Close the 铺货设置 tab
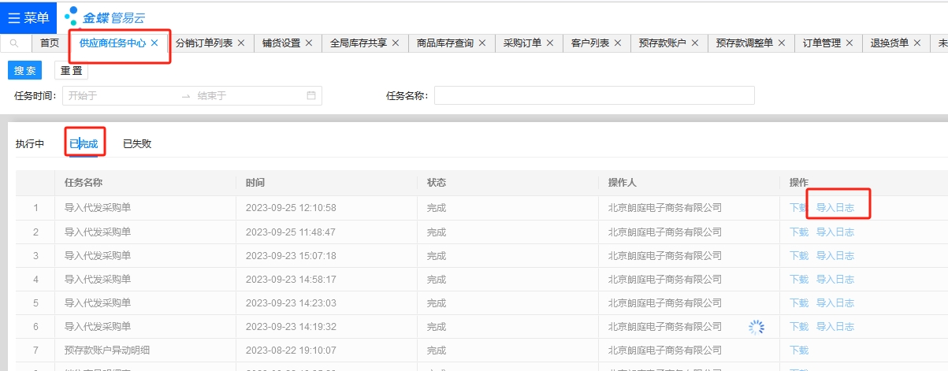The image size is (948, 371). [x=309, y=43]
